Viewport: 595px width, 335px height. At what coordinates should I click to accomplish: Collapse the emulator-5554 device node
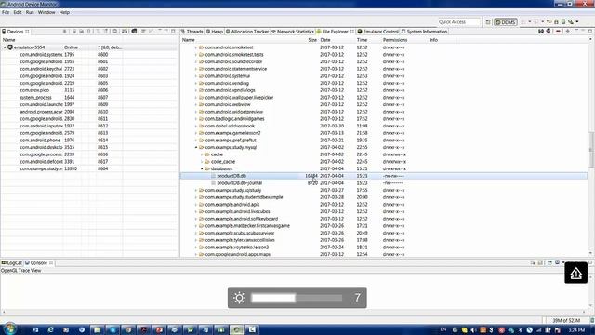point(5,47)
